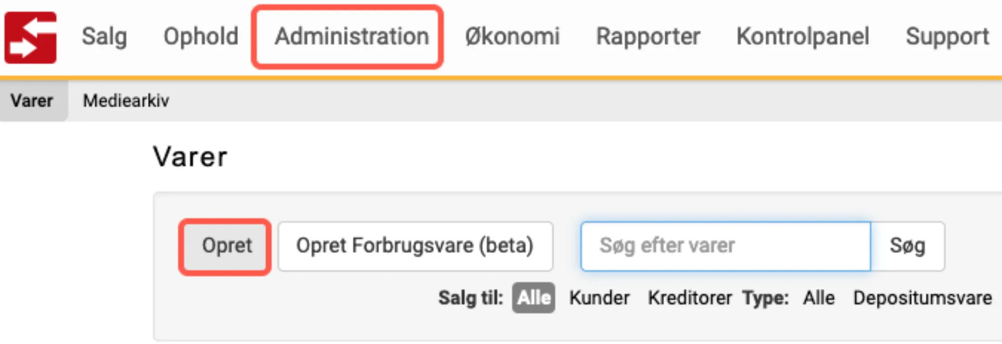Open the Rapporter menu

(649, 37)
